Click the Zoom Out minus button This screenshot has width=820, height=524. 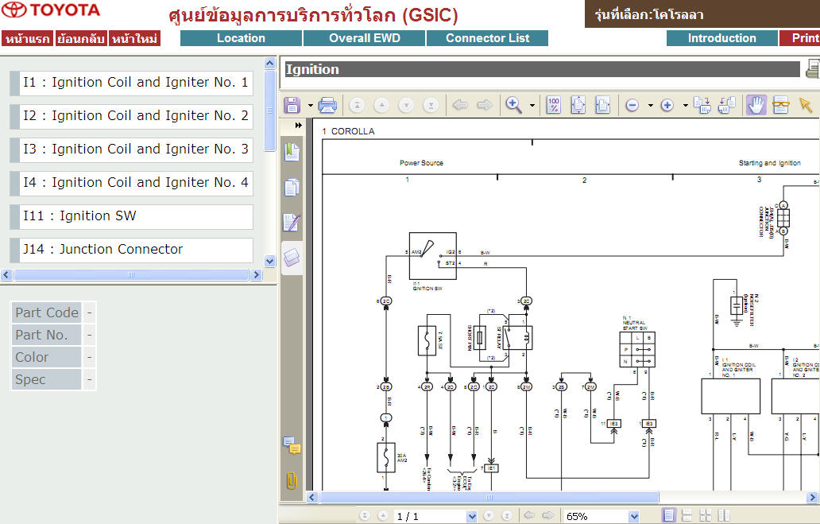click(632, 105)
